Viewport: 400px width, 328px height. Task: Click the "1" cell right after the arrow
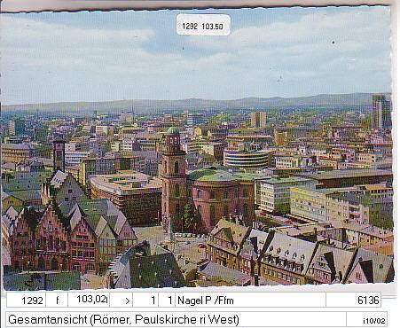[x=145, y=301]
